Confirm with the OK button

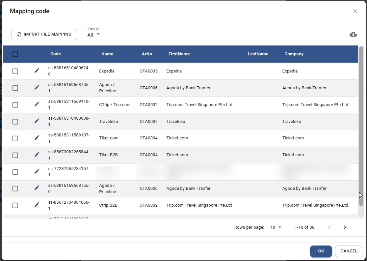pyautogui.click(x=321, y=251)
